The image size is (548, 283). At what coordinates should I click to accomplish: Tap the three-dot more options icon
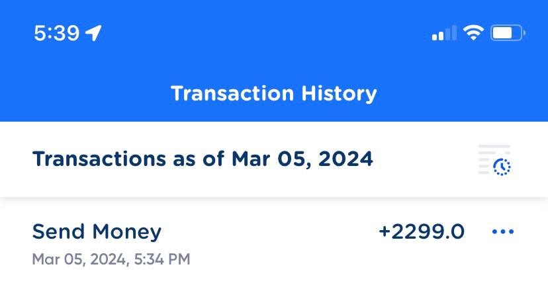point(503,232)
